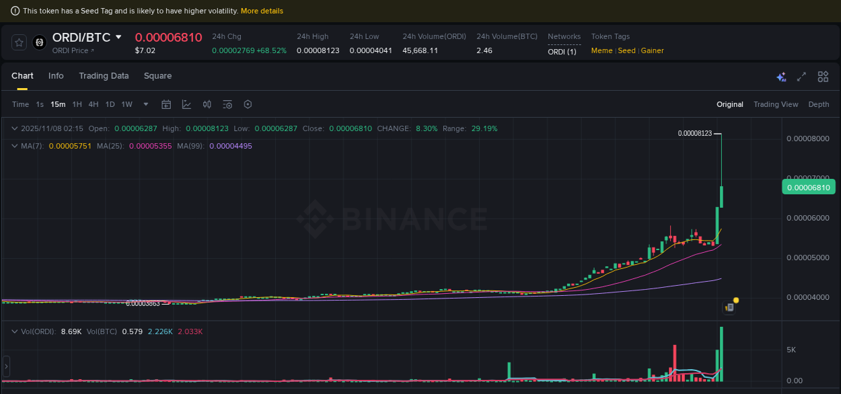The height and width of the screenshot is (394, 841).
Task: Open the candlestick display settings icon
Action: [208, 104]
